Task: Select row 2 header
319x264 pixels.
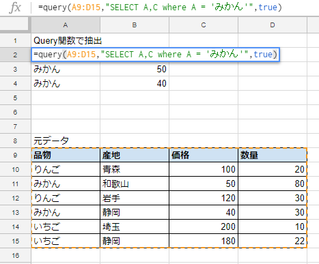Action: [x=15, y=55]
